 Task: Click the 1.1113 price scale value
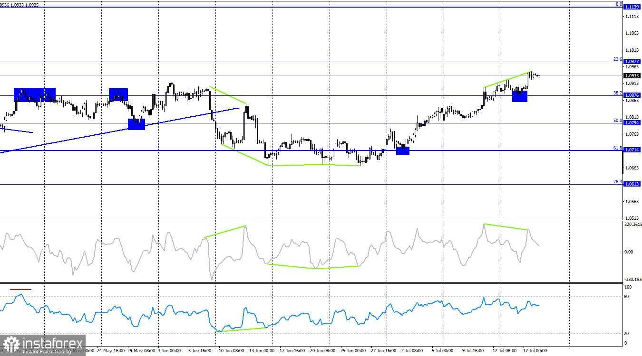click(632, 16)
